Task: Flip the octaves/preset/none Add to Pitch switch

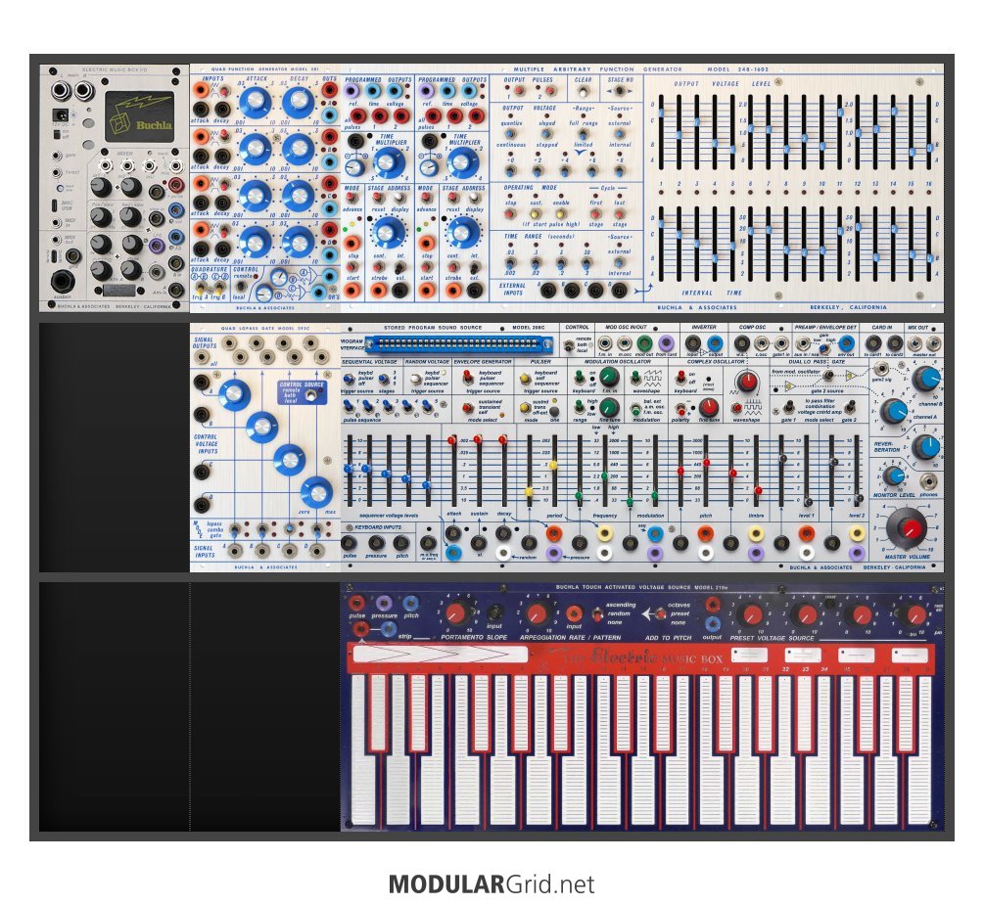Action: click(x=659, y=613)
